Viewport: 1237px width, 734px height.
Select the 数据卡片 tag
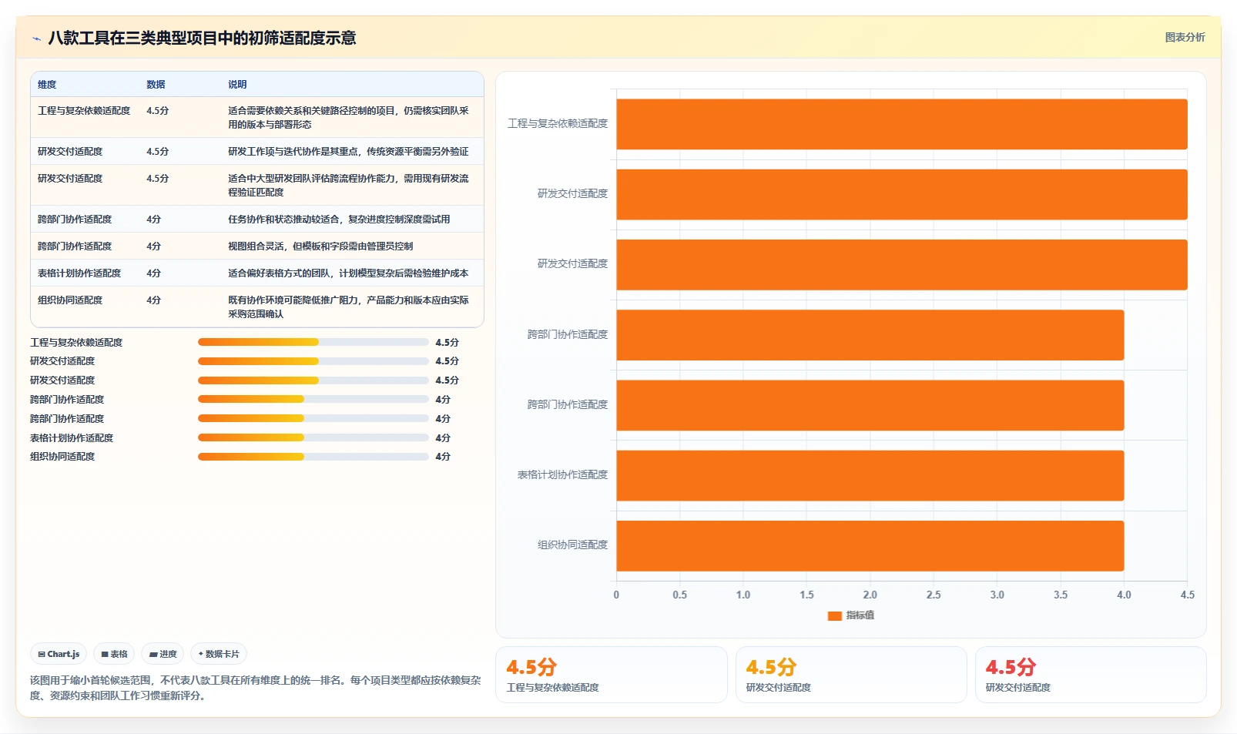(x=219, y=654)
